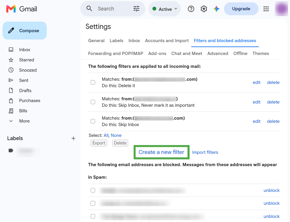Open the account profile avatar
Image resolution: width=290 pixels, height=222 pixels.
(281, 8)
